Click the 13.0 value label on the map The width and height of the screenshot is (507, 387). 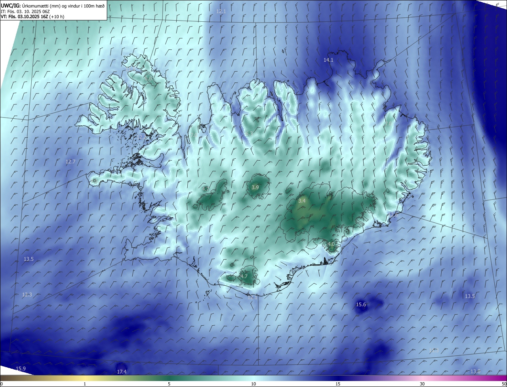click(475, 371)
